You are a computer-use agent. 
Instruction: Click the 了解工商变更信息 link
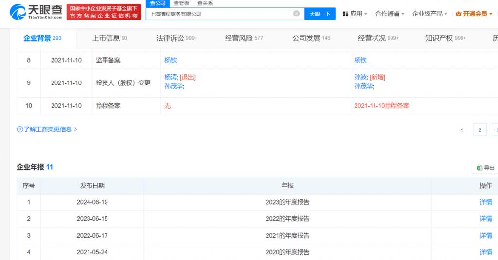pyautogui.click(x=48, y=130)
